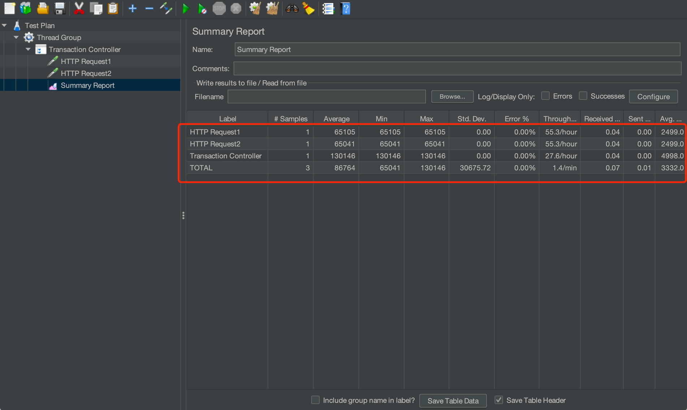Click the Save floppy disk icon
The height and width of the screenshot is (410, 687).
60,9
